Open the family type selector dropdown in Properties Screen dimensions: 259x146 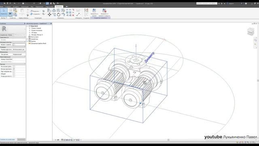[x=25, y=29]
